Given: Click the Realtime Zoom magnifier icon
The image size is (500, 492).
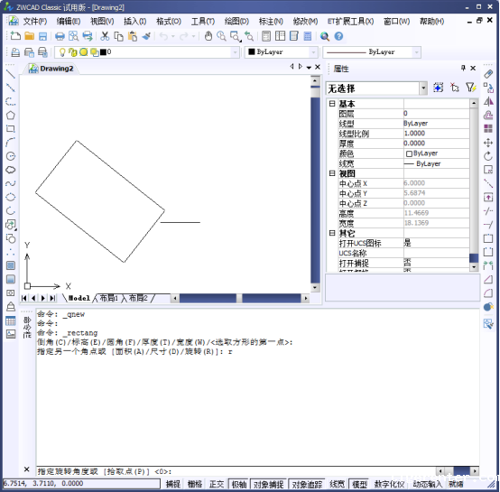Looking at the screenshot, I should 221,36.
